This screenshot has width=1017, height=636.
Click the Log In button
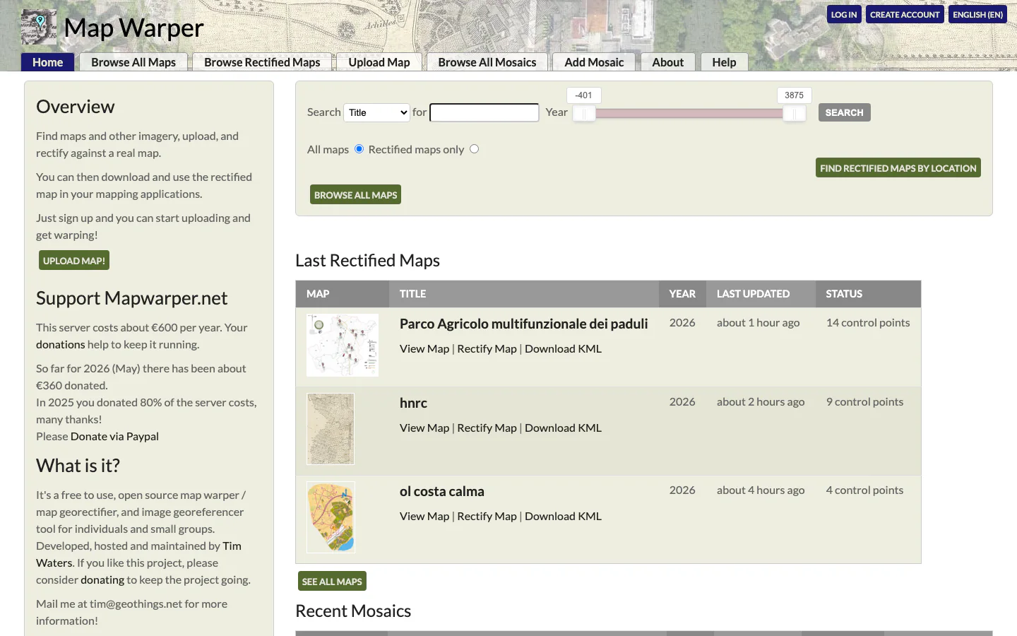pos(844,14)
